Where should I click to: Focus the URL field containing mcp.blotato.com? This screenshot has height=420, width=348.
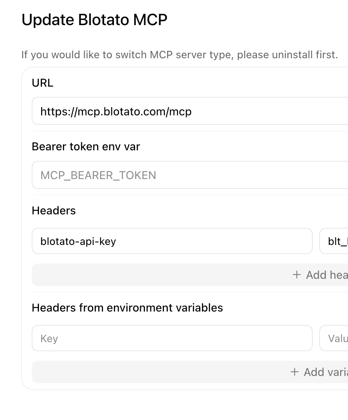coord(190,111)
